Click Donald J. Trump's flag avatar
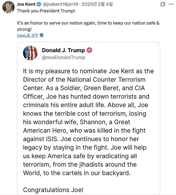The image size is (176, 195). pos(30,53)
